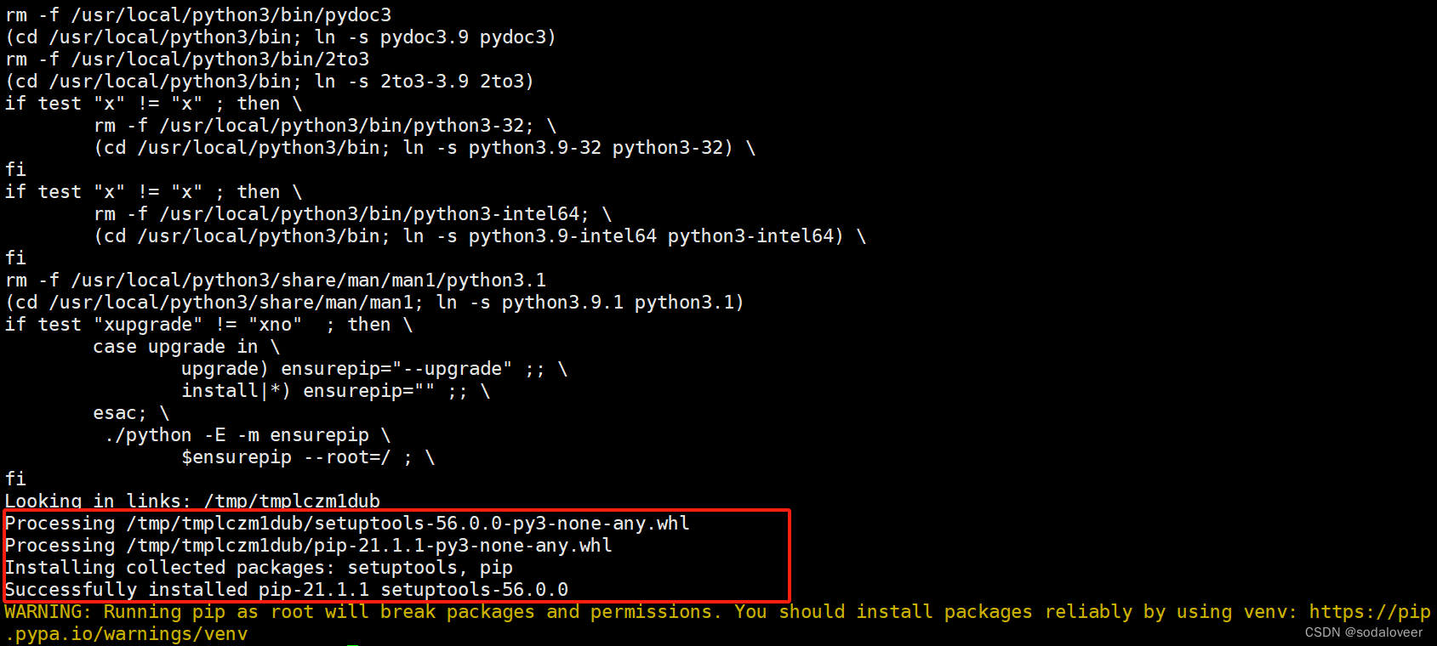Click the Installing collected packages line
The height and width of the screenshot is (646, 1437).
click(259, 568)
